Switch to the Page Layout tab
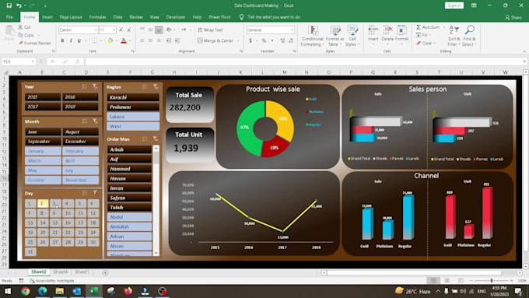The height and width of the screenshot is (298, 529). pyautogui.click(x=71, y=17)
